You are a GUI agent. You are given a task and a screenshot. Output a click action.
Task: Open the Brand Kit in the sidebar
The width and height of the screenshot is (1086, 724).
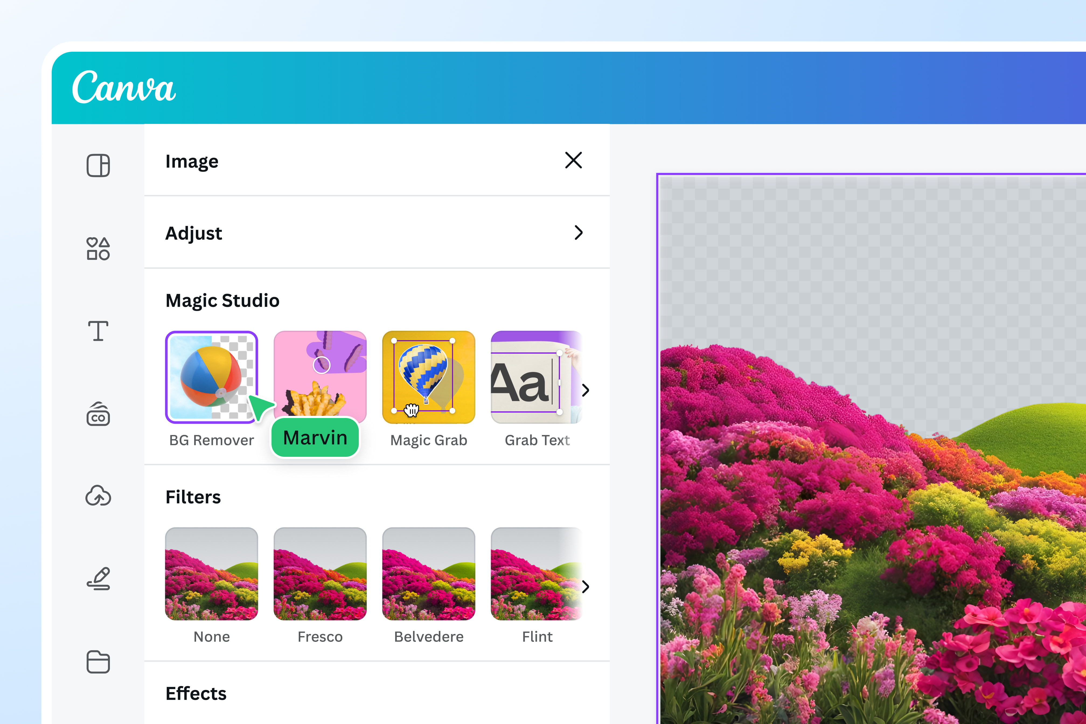click(98, 415)
